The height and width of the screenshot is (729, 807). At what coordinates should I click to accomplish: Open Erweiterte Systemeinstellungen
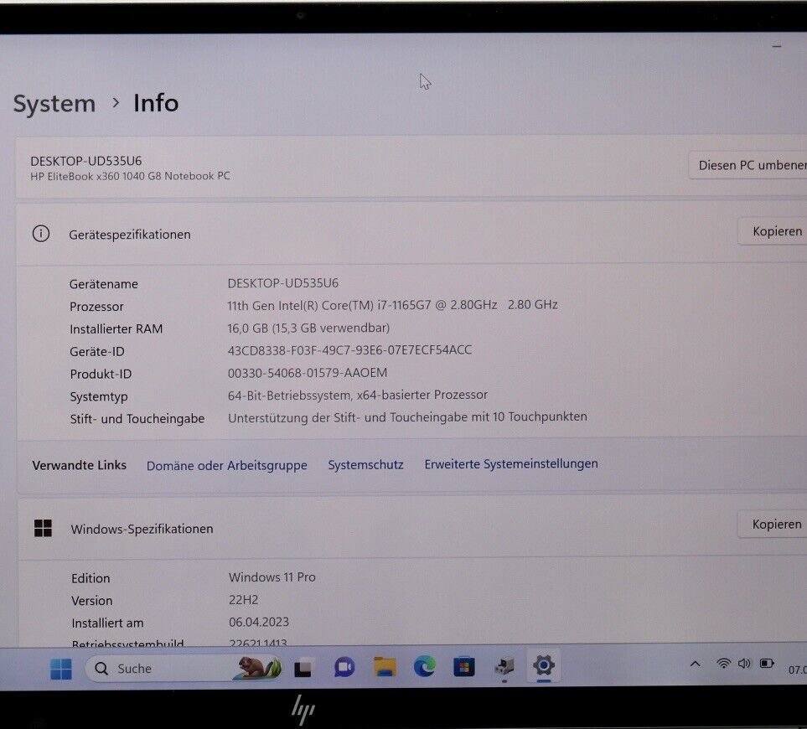(511, 463)
